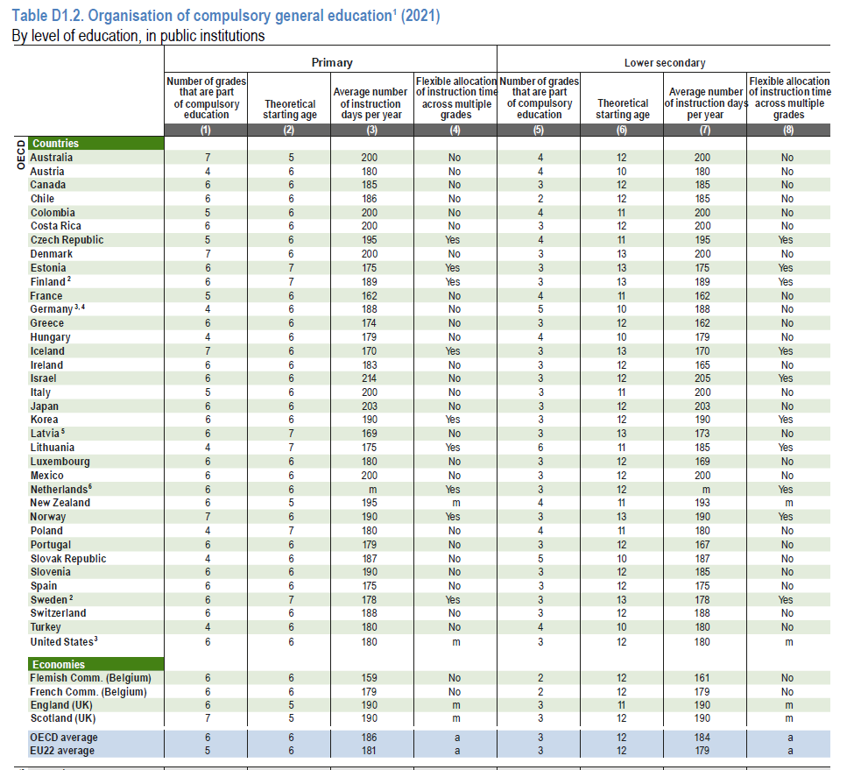
Task: Select the 'Norway' row label
Action: tap(48, 517)
